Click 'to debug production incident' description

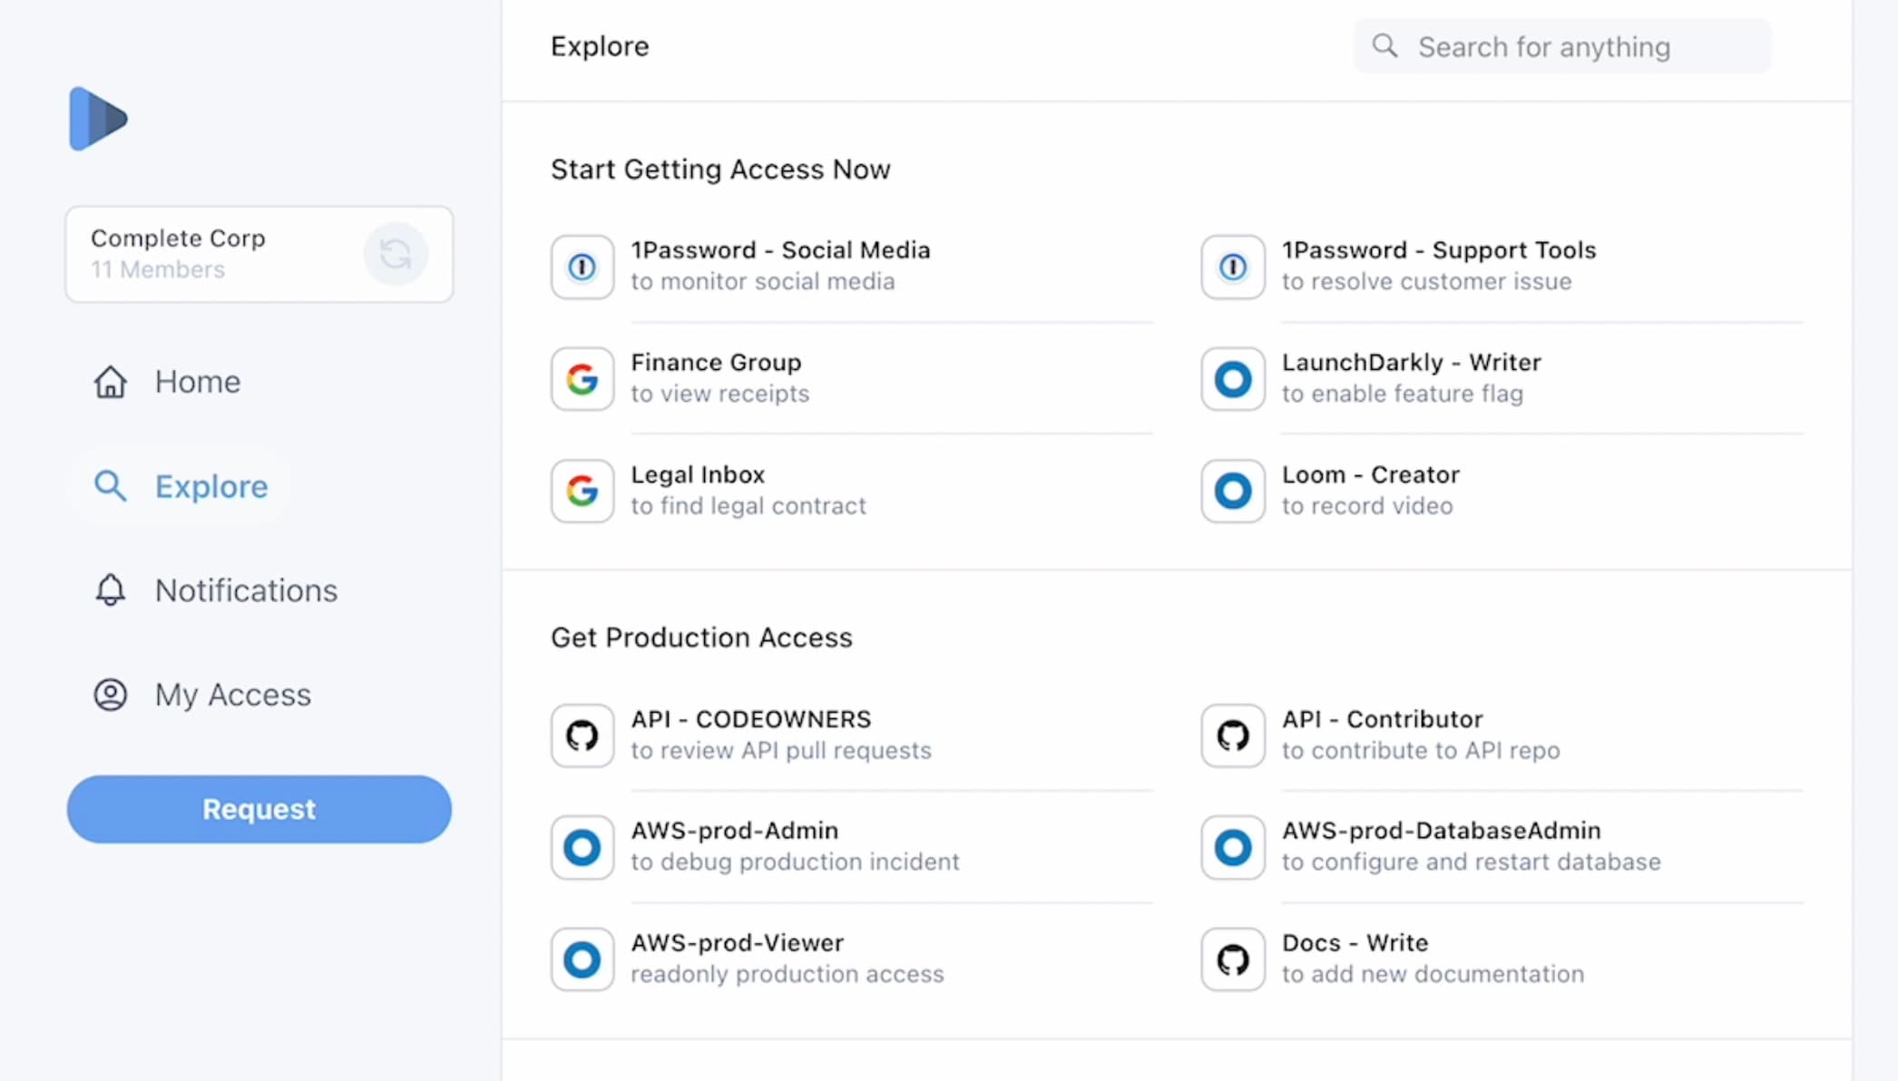(796, 862)
